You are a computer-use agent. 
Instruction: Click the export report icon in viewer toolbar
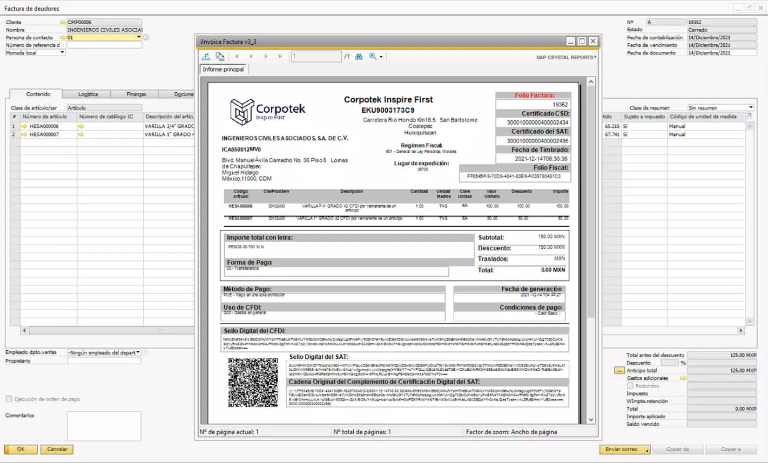click(206, 57)
